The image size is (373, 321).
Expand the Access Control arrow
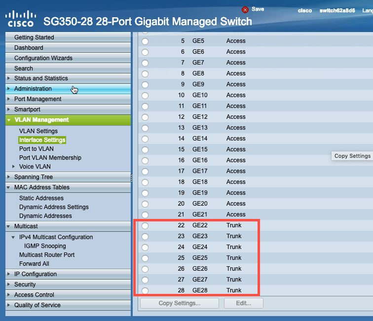pyautogui.click(x=8, y=294)
